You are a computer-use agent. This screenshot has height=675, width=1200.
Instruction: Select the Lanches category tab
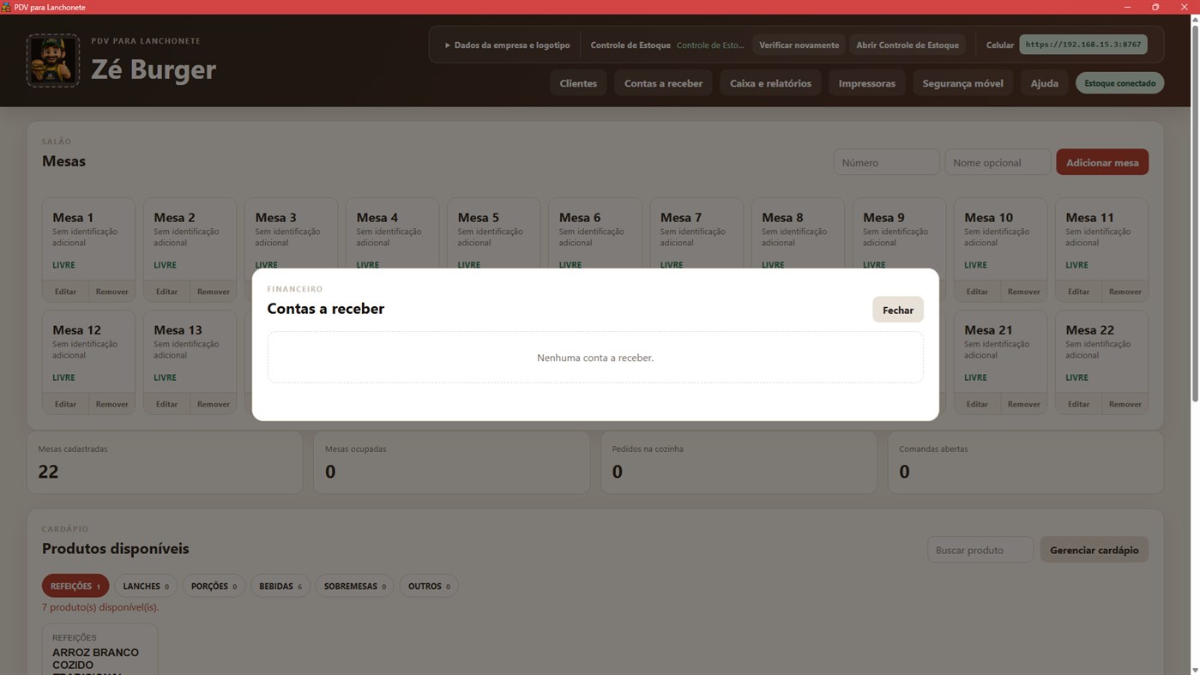[x=146, y=586]
